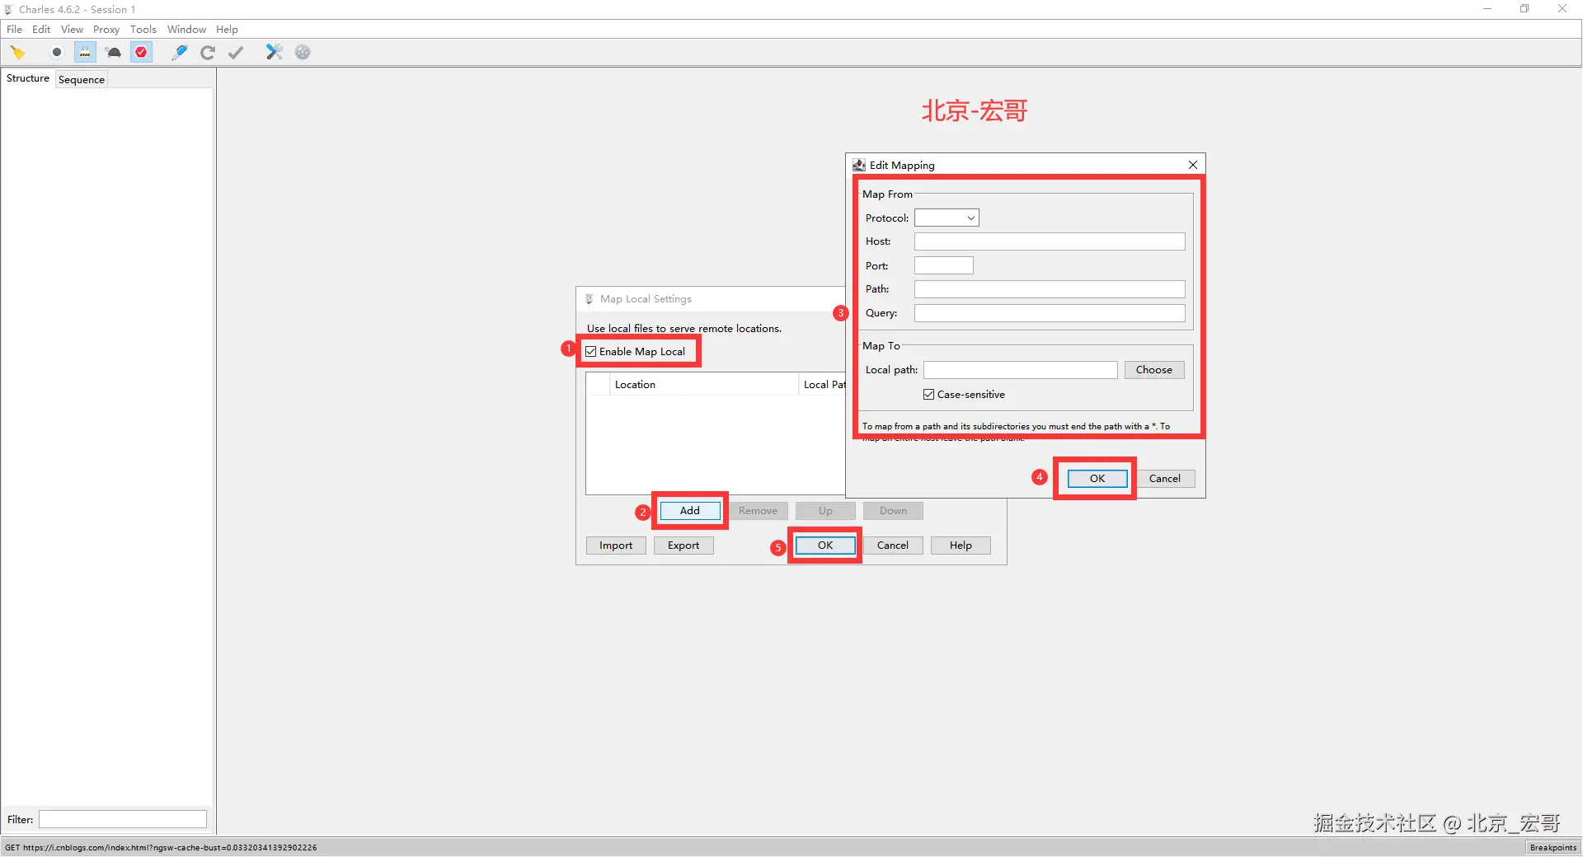Click the Import button
Image resolution: width=1583 pixels, height=857 pixels.
[x=616, y=546]
